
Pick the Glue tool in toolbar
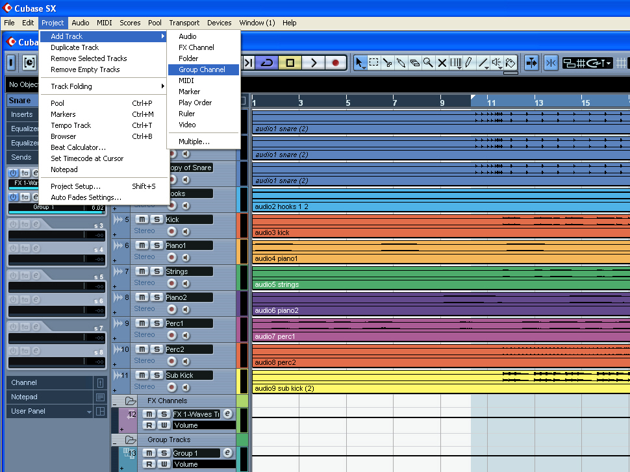(x=401, y=63)
